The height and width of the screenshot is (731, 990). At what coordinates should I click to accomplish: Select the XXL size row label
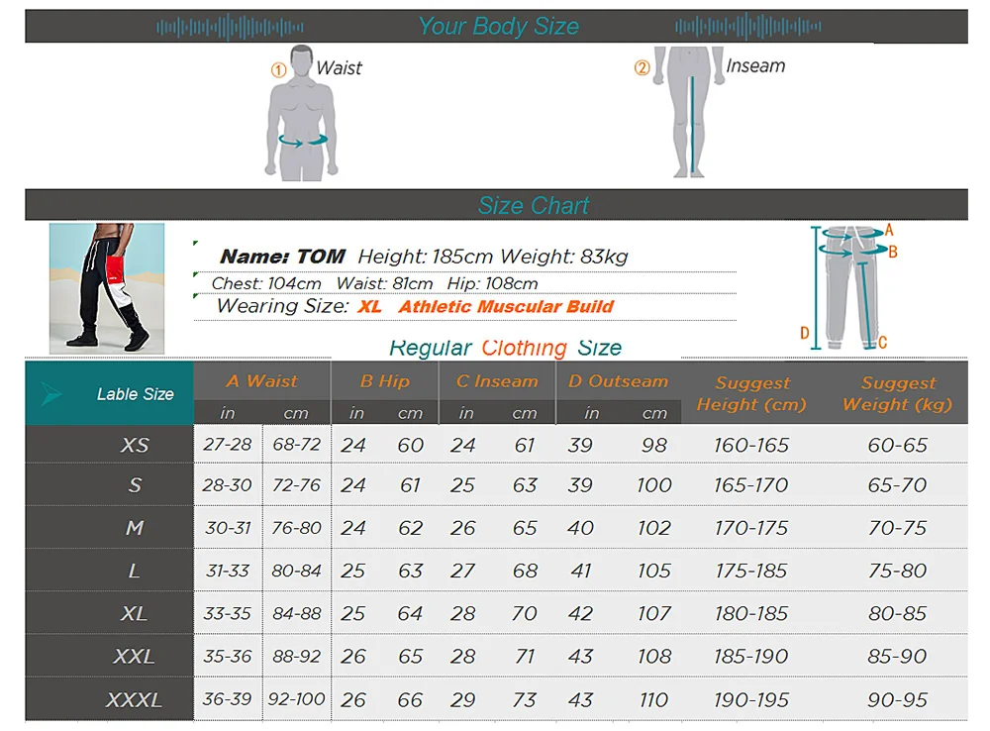pos(134,657)
